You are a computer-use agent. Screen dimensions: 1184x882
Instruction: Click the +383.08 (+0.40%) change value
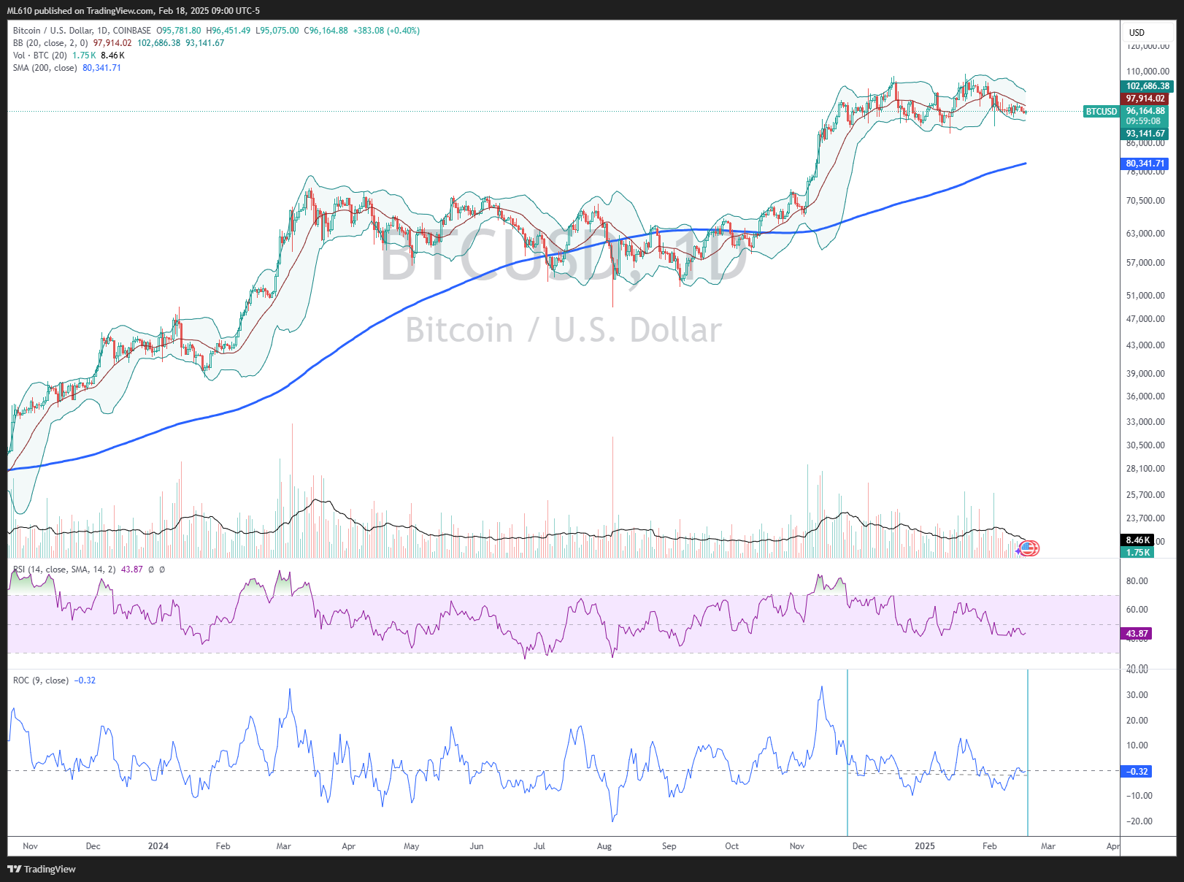(x=386, y=31)
